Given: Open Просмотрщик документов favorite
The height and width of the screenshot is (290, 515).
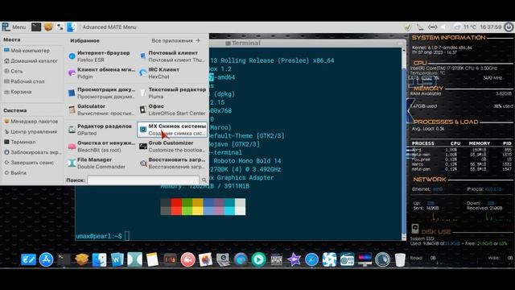Looking at the screenshot, I should [x=101, y=93].
